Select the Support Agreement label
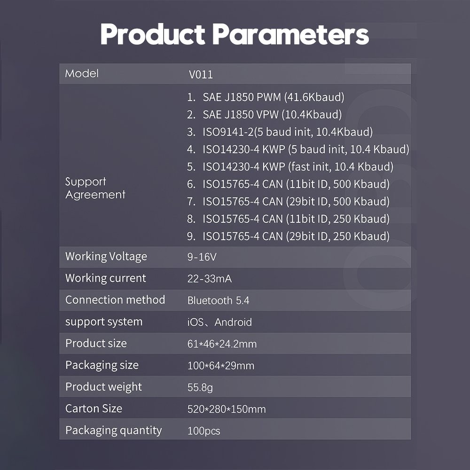 pos(95,188)
